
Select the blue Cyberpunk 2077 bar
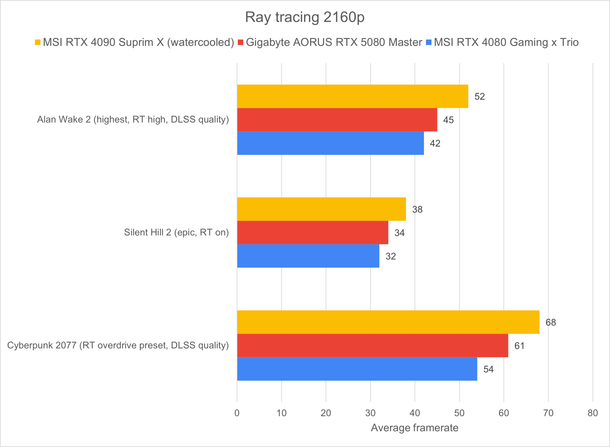[x=357, y=369]
